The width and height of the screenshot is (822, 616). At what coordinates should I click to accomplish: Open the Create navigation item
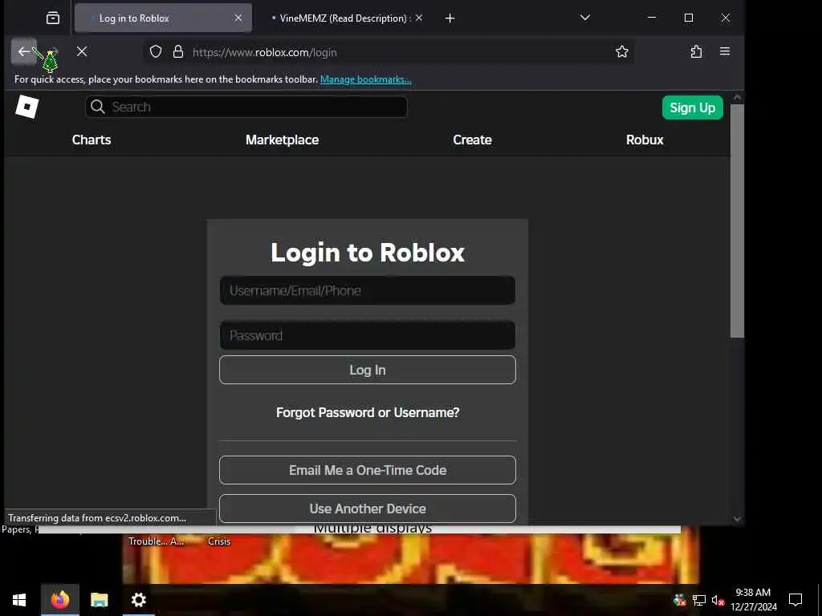[x=472, y=140]
